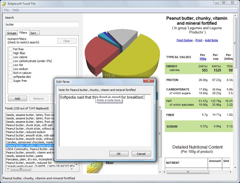Open the Find Online link
This screenshot has width=240, height=183.
pyautogui.click(x=185, y=40)
